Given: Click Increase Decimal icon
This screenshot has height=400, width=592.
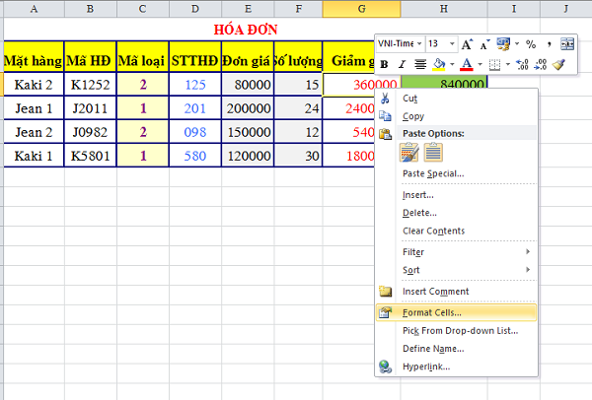Looking at the screenshot, I should click(521, 64).
